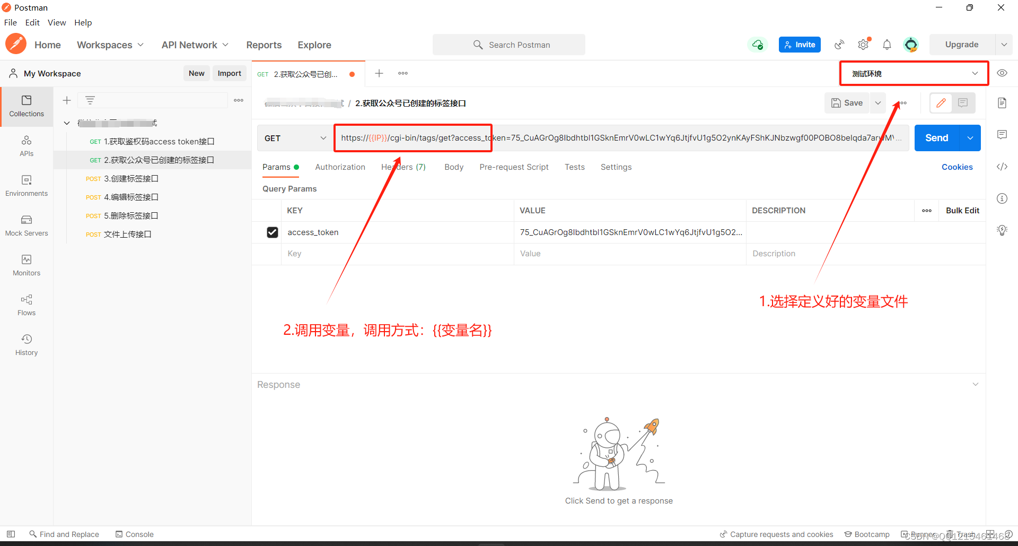Image resolution: width=1018 pixels, height=546 pixels.
Task: Collapse the Response panel chevron
Action: [976, 384]
